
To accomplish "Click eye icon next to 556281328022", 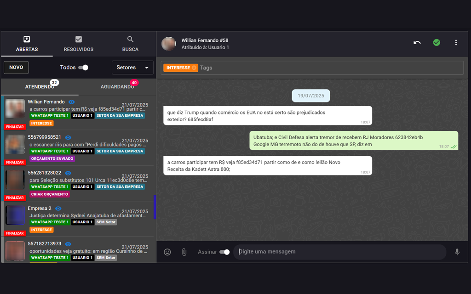I will pyautogui.click(x=68, y=173).
